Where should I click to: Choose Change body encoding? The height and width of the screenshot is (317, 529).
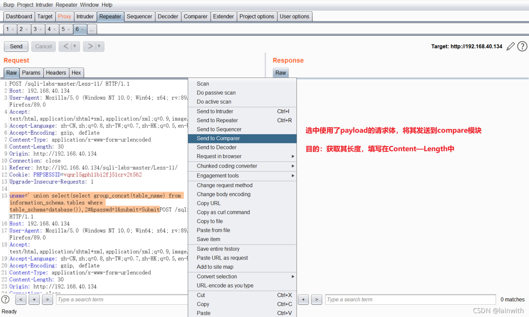(242, 194)
